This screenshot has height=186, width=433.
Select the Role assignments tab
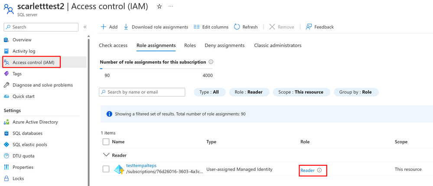point(156,45)
